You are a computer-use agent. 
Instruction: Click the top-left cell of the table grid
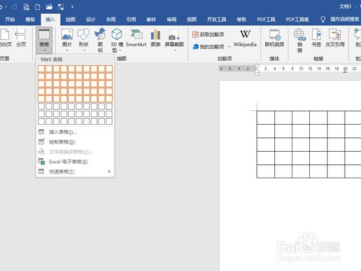coord(41,69)
